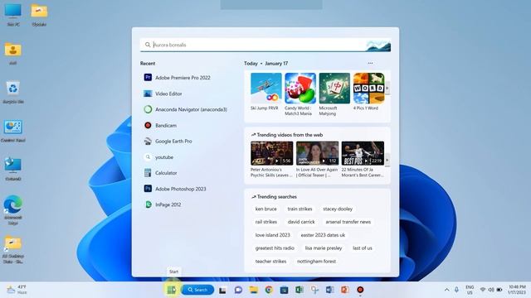Open the three-dots options next to Today
This screenshot has height=298, width=531.
coord(370,63)
